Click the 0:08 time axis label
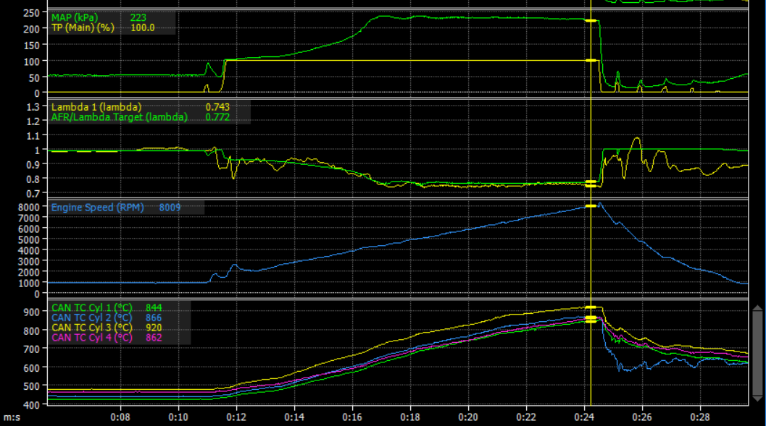 (120, 417)
